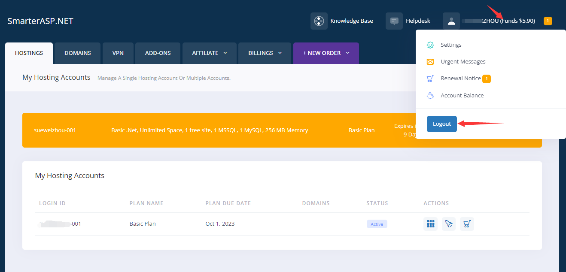The image size is (566, 272).
Task: Open Renewal Notice menu entry
Action: coord(460,79)
